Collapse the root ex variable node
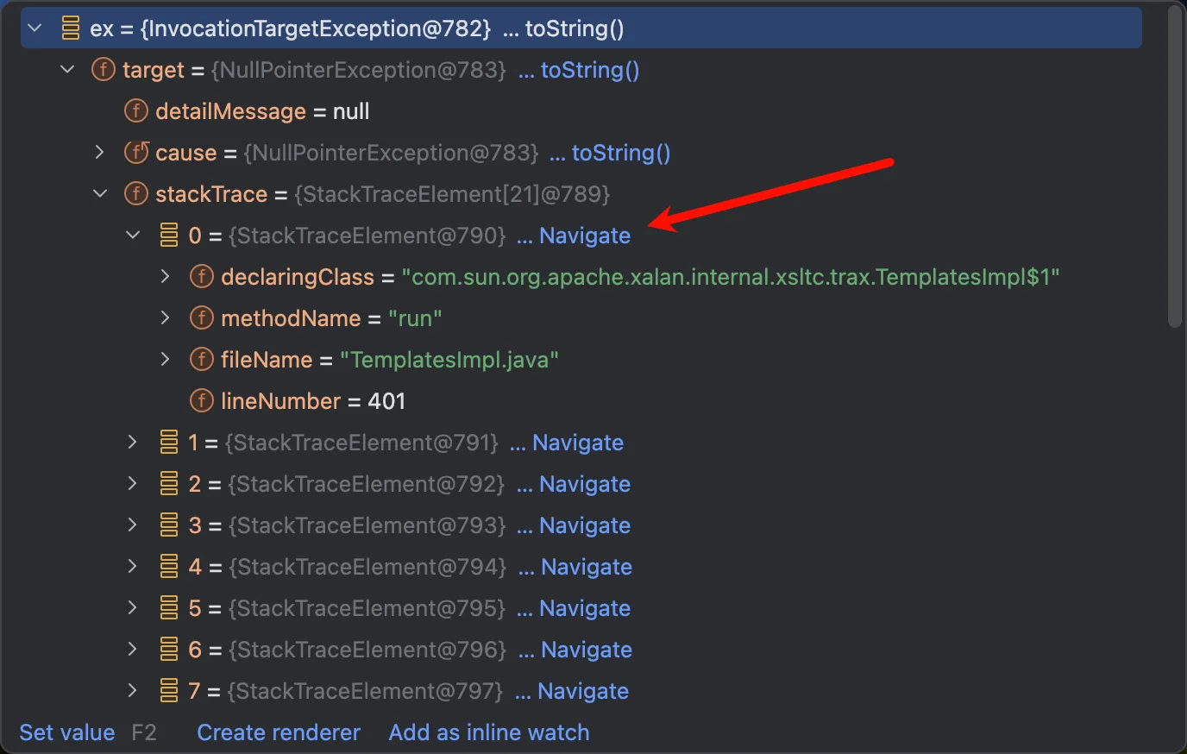Image resolution: width=1187 pixels, height=754 pixels. click(35, 28)
